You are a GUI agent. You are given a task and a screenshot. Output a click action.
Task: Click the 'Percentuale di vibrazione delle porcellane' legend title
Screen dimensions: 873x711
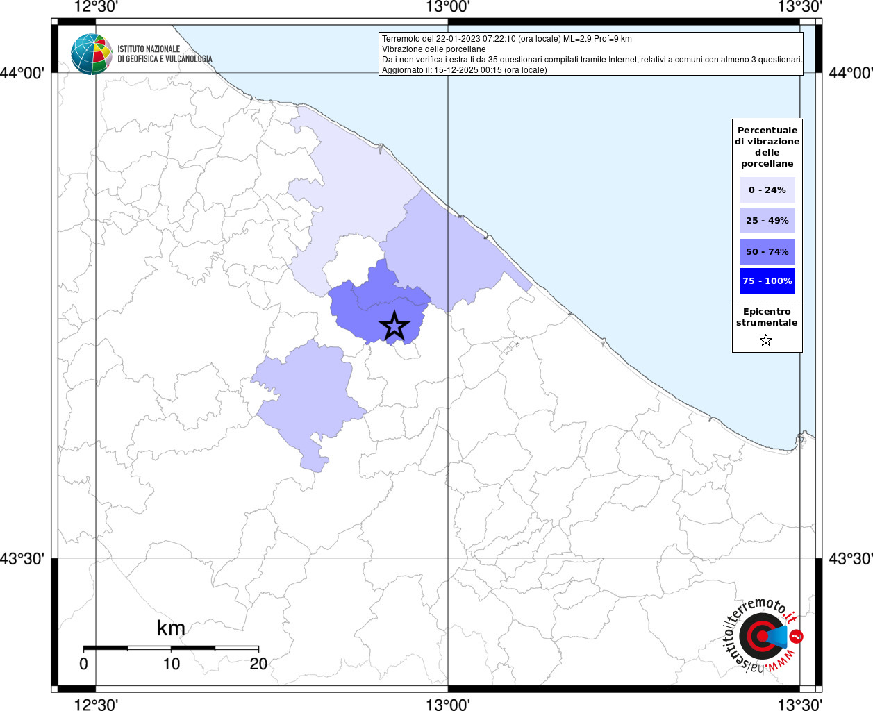(x=767, y=147)
